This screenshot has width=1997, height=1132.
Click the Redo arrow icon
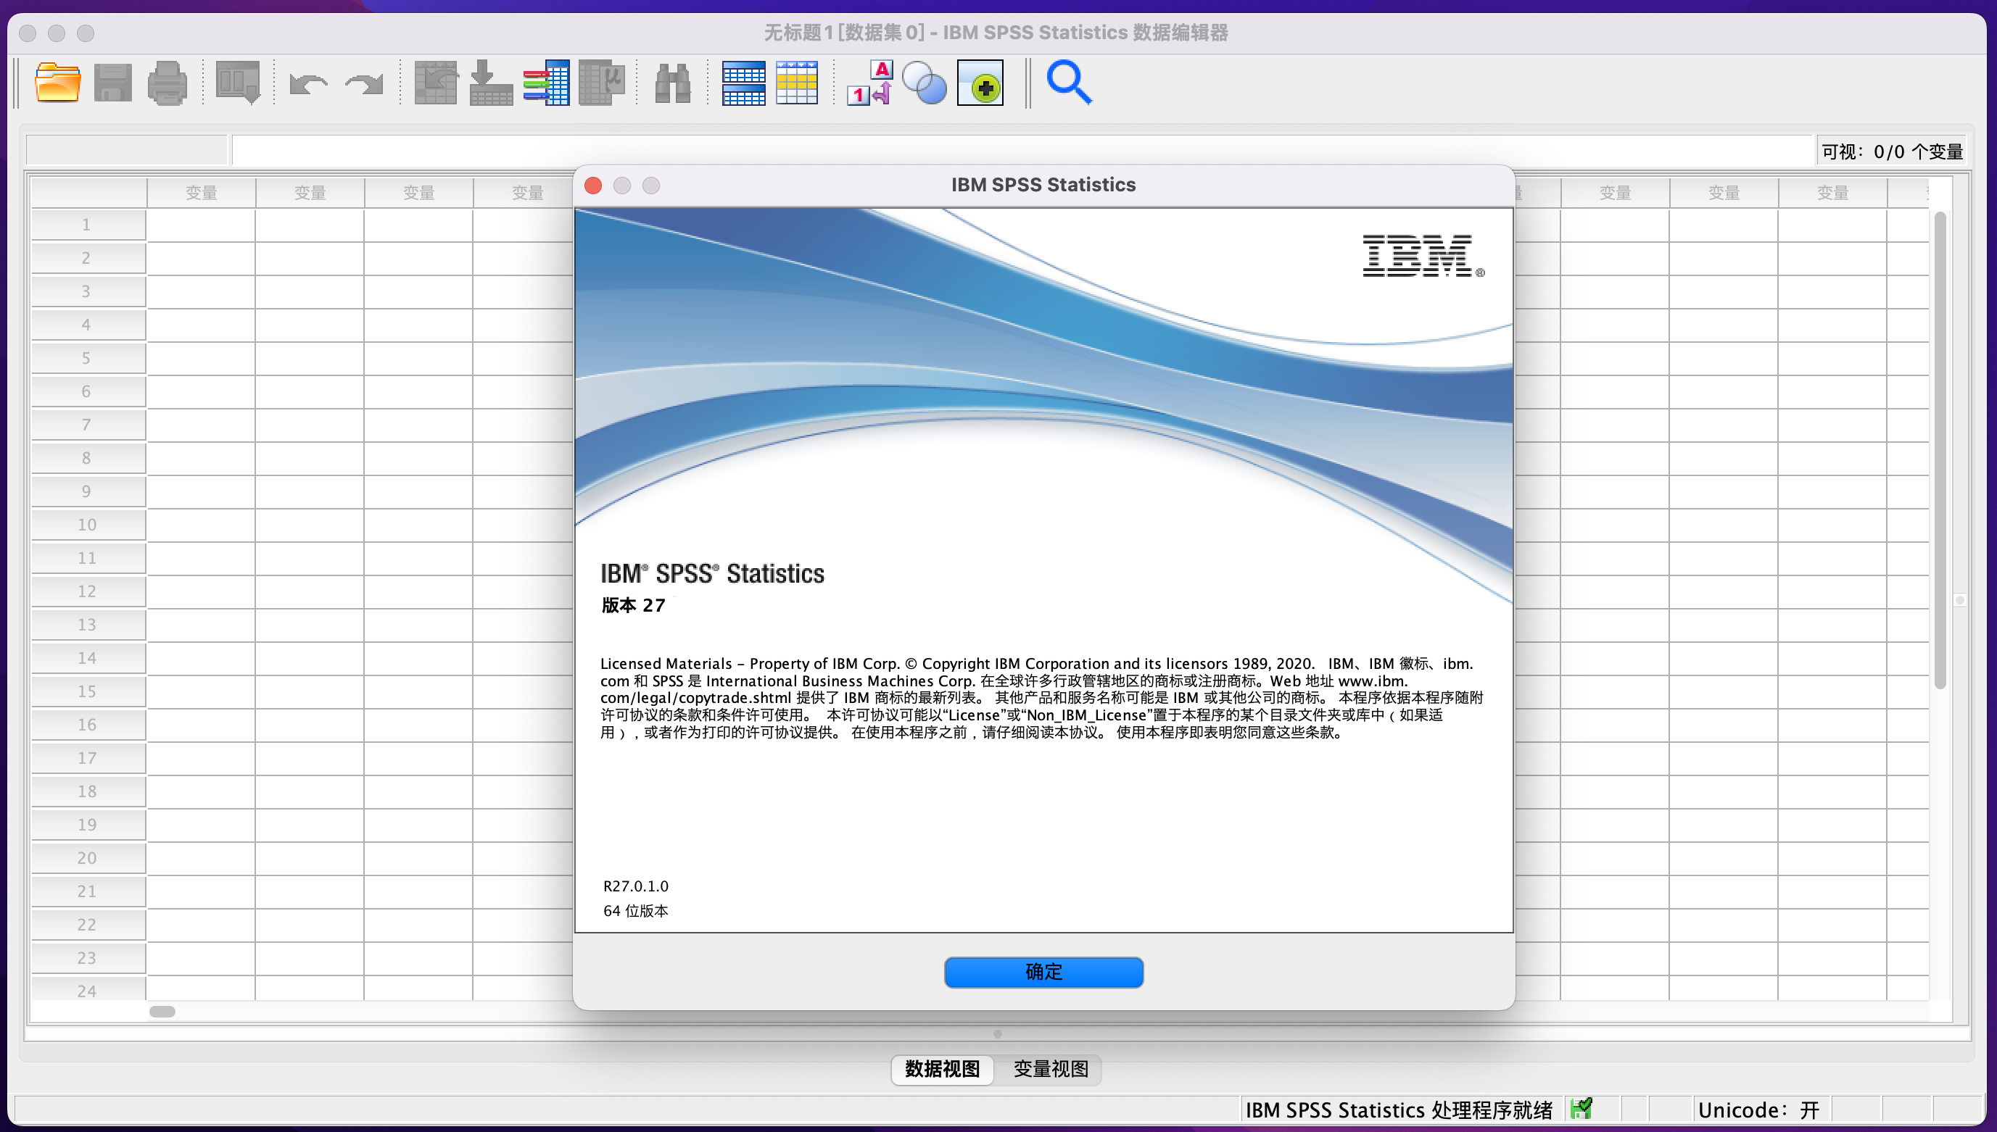364,83
